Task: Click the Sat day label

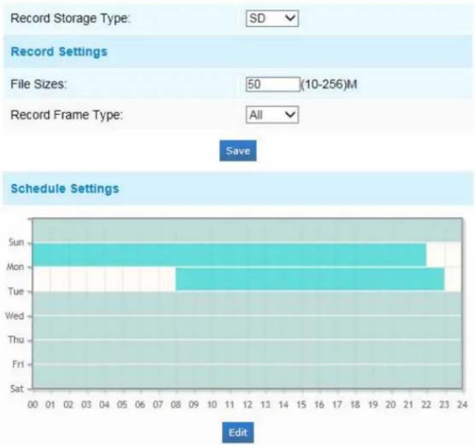Action: point(17,388)
